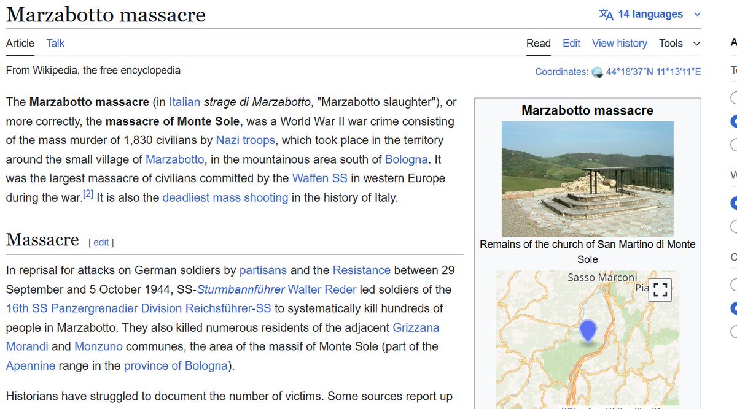Go to province of Bologna link
The height and width of the screenshot is (409, 737).
click(176, 365)
